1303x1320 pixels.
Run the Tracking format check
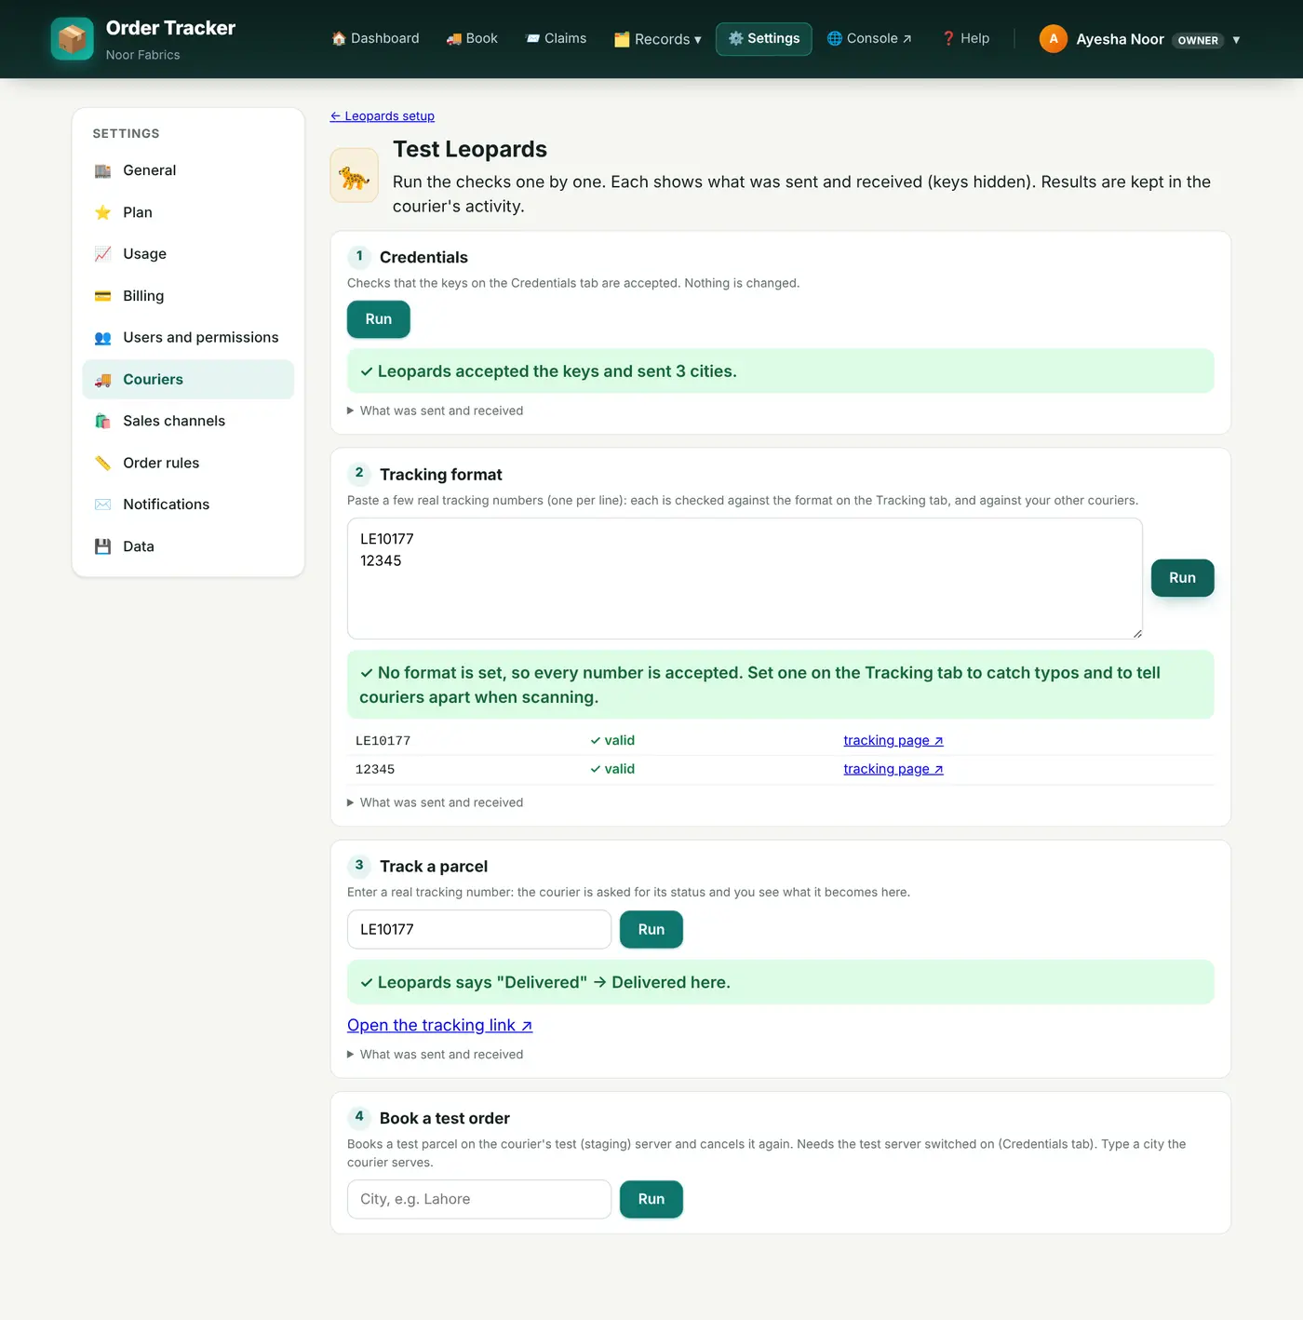1182,578
